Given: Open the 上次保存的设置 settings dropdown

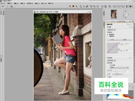Looking at the screenshot, I should (x=123, y=21).
